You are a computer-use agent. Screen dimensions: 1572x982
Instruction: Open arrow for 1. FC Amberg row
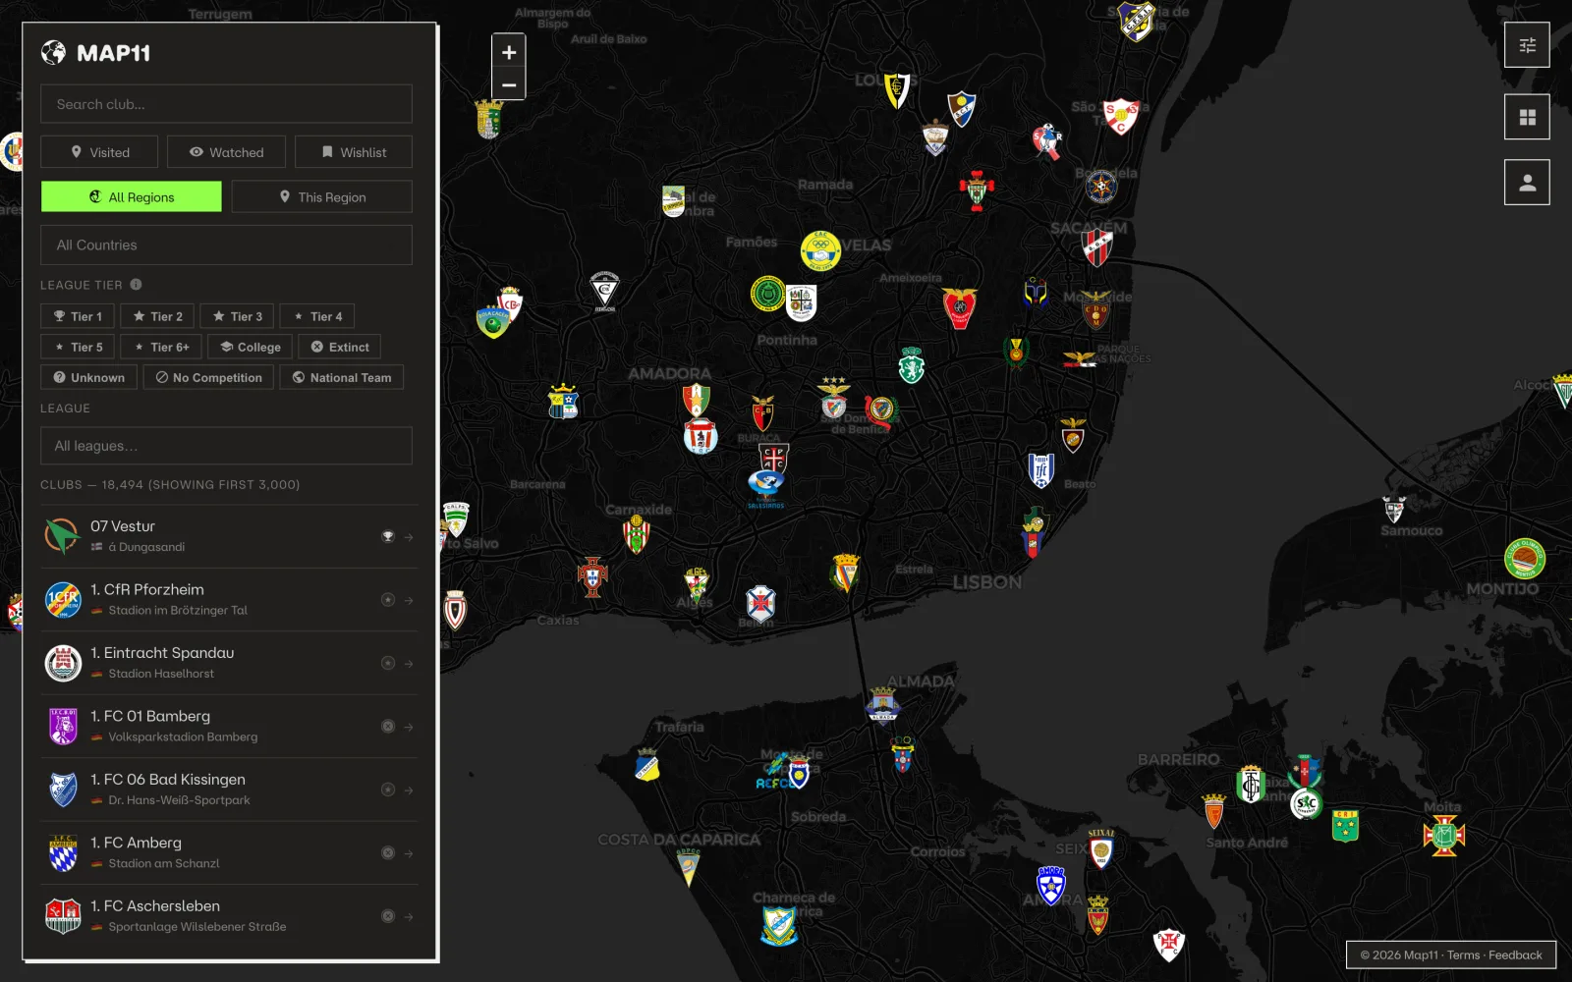[408, 853]
